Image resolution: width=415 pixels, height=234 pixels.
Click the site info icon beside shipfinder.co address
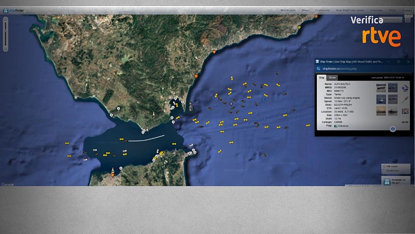point(318,69)
